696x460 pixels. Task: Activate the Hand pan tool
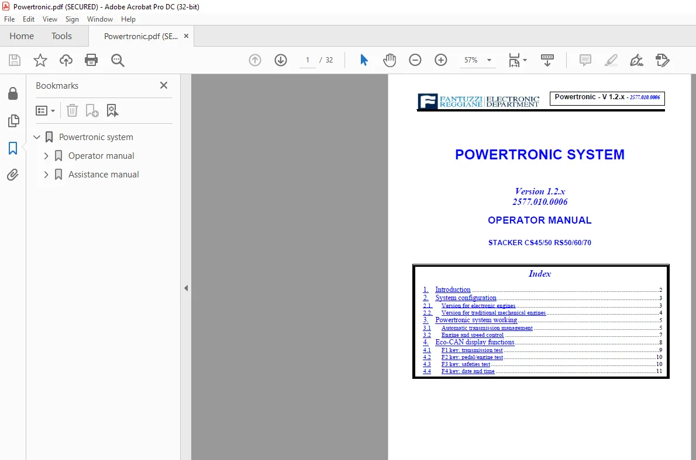(x=390, y=60)
